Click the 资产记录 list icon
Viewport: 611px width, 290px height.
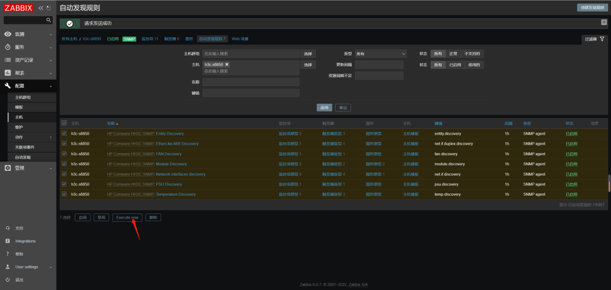pos(8,60)
